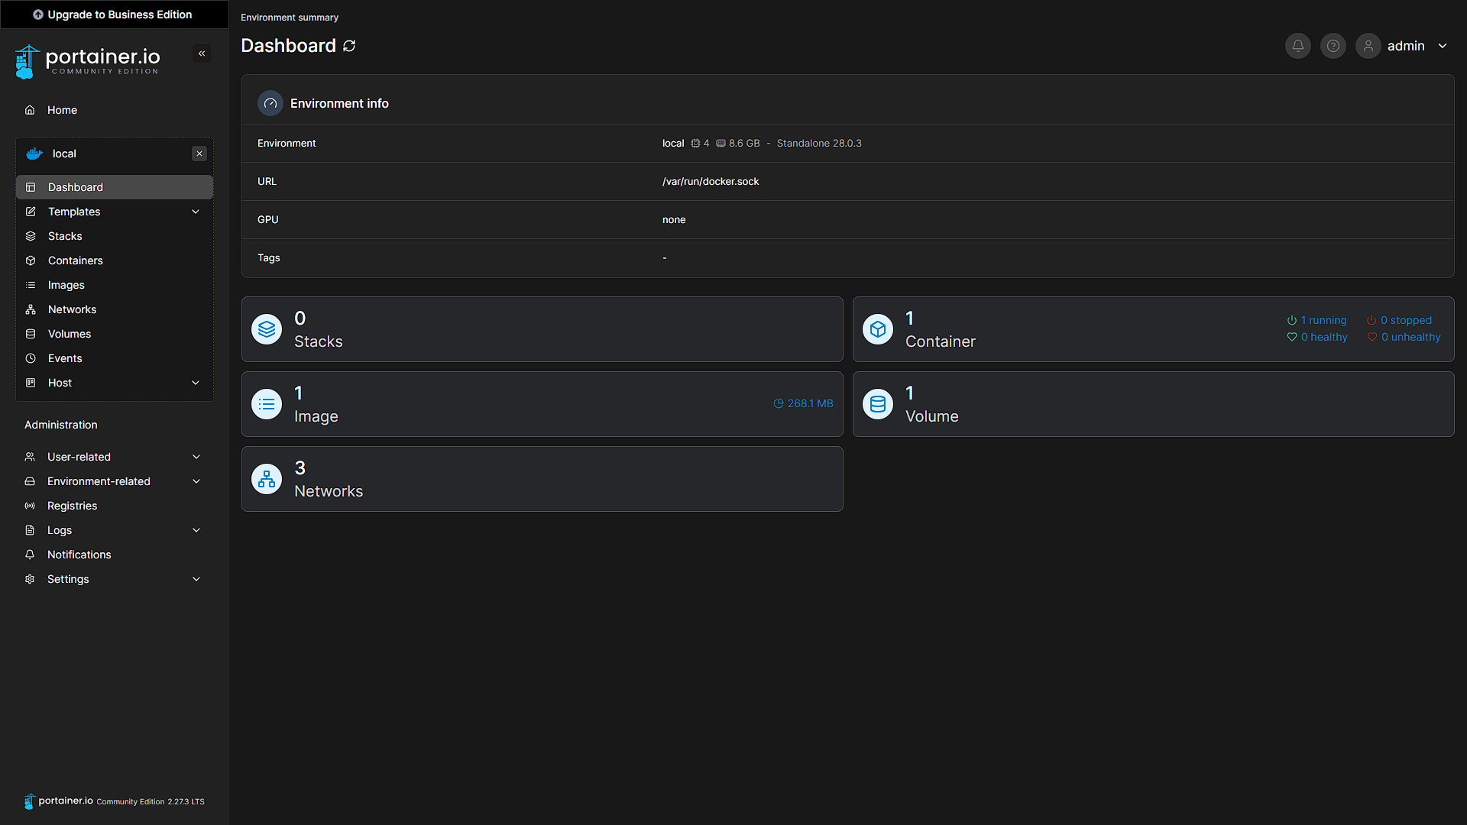Click the Docker whale icon beside local

pos(34,154)
